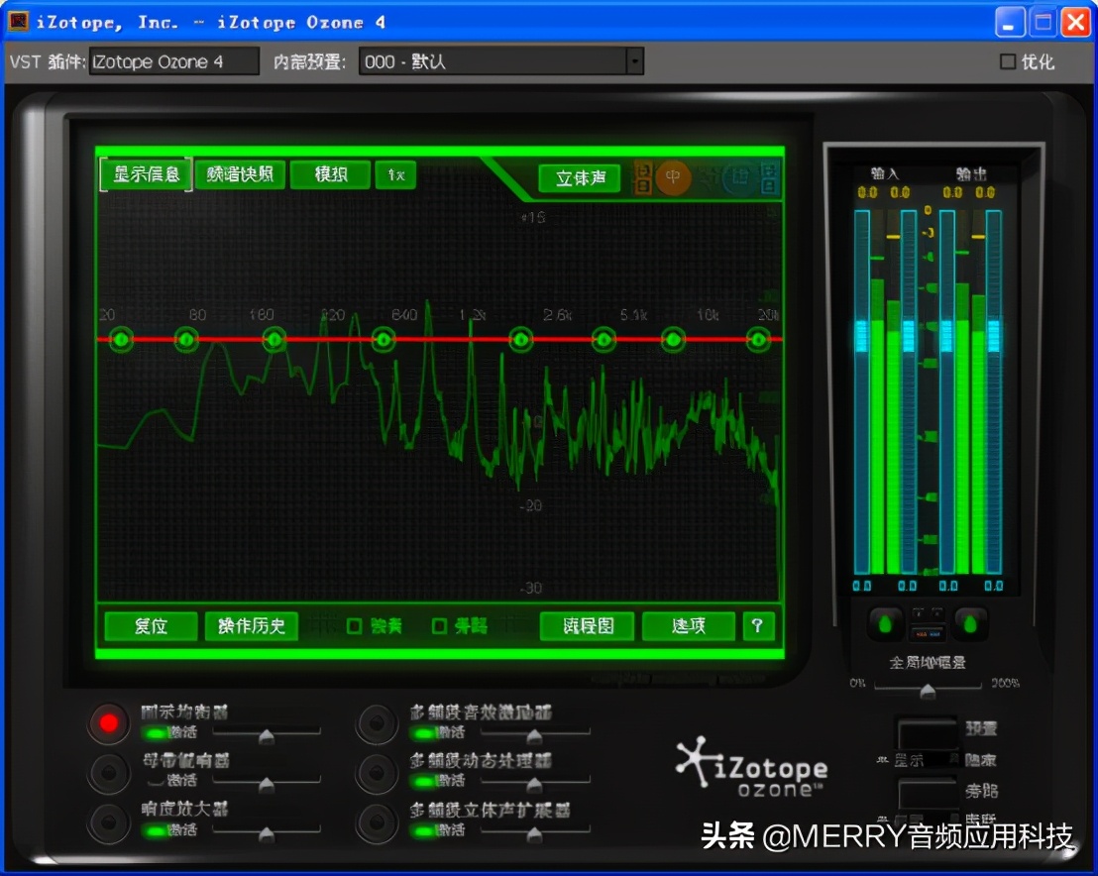Click the VST 插件 combo box
The image size is (1098, 876).
coord(173,61)
